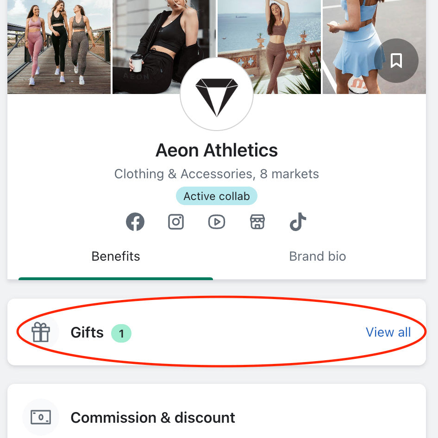
Task: Open photo of three women on boardwalk
Action: click(59, 46)
